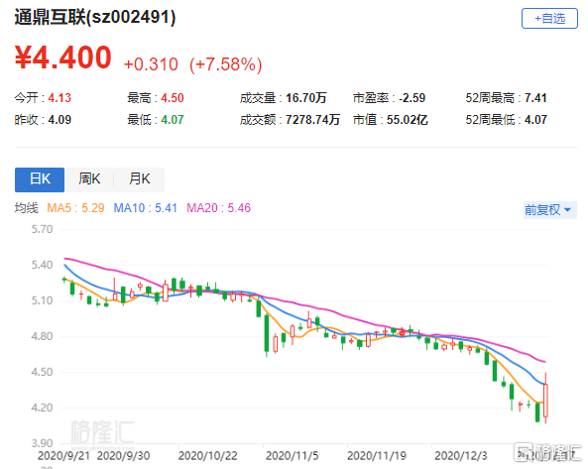Click the 4.20 y-axis price label
This screenshot has width=588, height=469.
tap(42, 408)
